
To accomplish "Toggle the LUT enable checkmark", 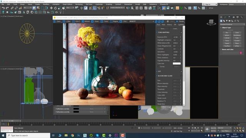I will pyautogui.click(x=181, y=71).
